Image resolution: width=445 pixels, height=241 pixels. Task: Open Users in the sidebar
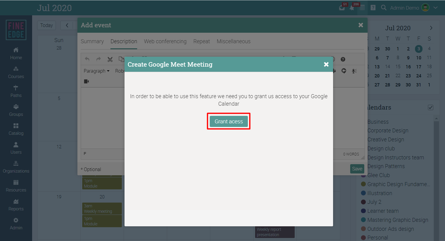[x=16, y=148]
